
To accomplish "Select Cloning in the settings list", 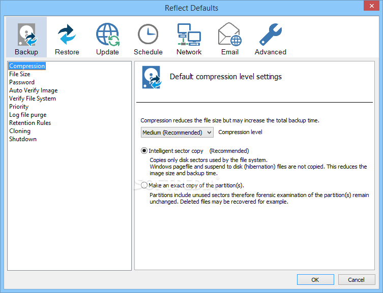I will pos(20,131).
